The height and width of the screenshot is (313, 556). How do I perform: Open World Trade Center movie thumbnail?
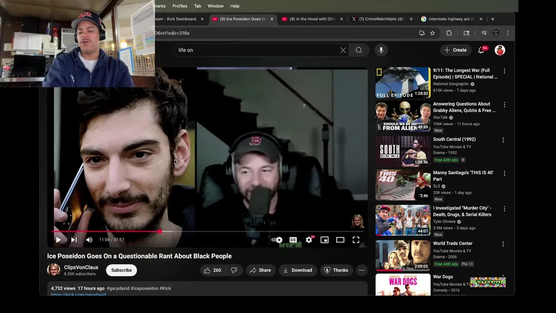(x=403, y=255)
